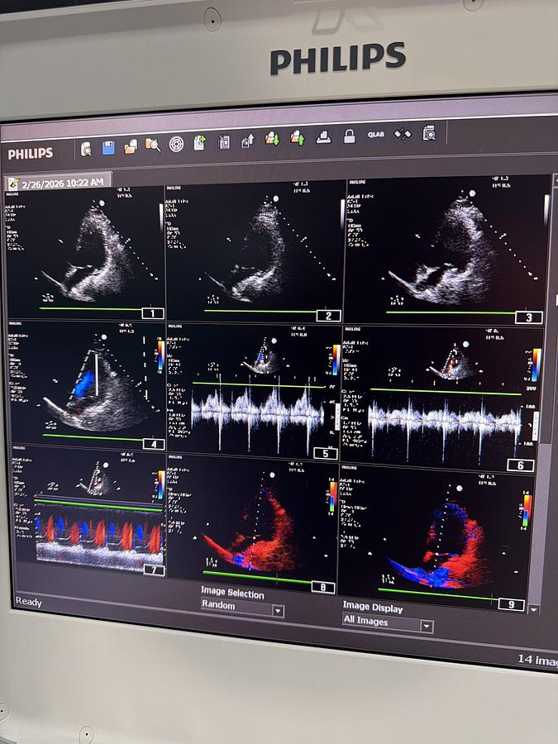This screenshot has width=558, height=744.
Task: Select color M-mode thumbnail 7
Action: point(88,511)
